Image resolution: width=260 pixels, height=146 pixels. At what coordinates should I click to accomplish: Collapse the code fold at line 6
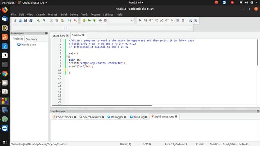click(x=67, y=57)
